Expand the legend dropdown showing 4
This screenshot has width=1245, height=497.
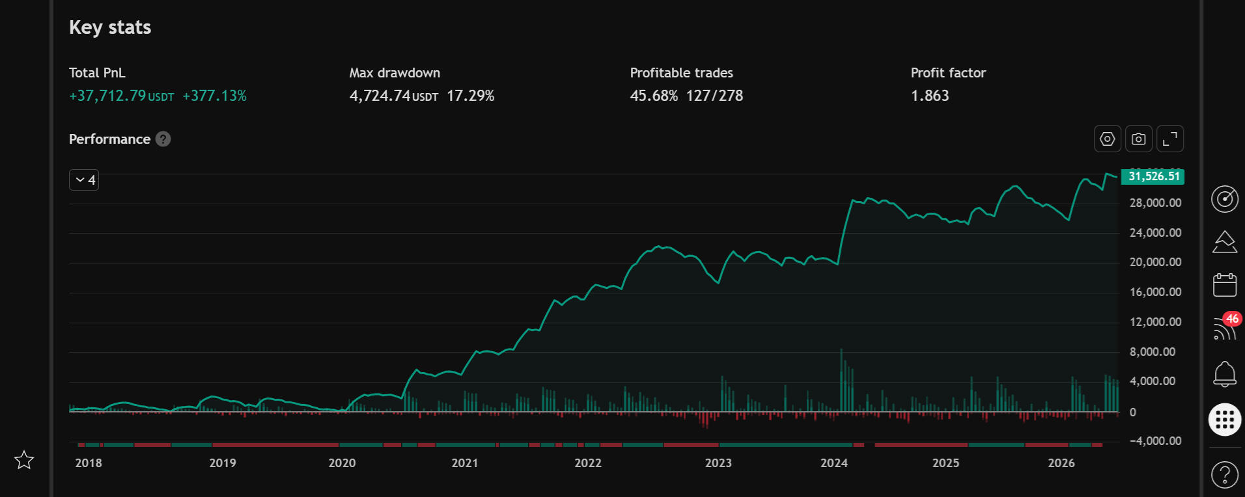point(84,180)
